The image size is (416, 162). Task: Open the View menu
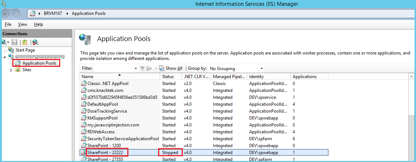22,24
